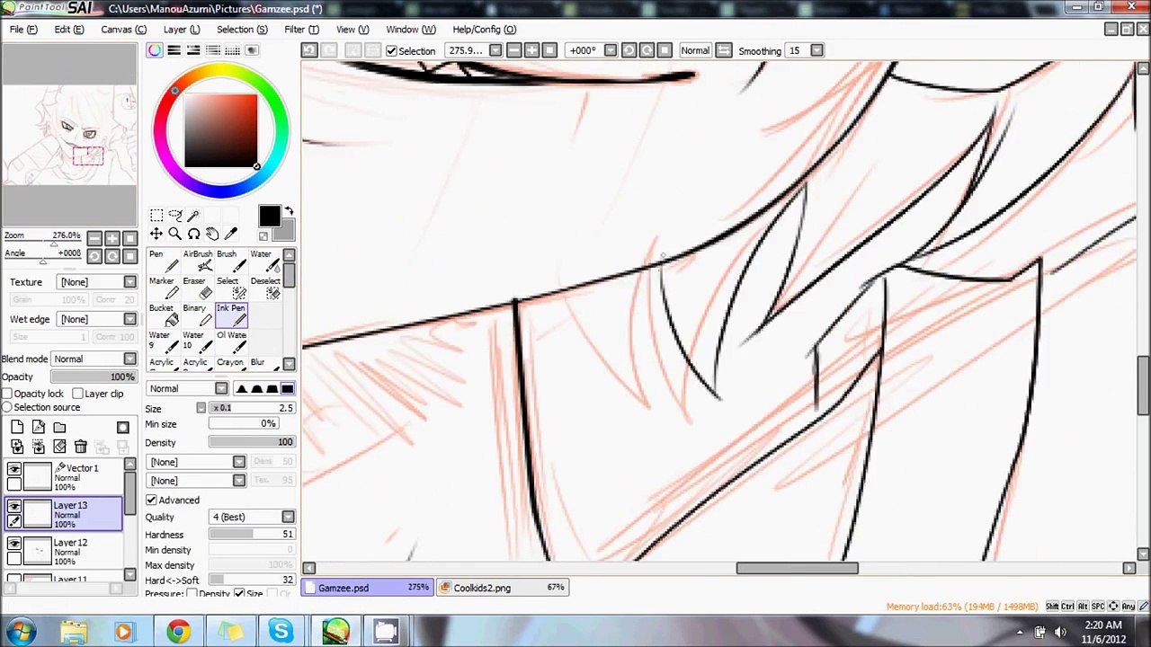Uncheck the Advanced settings checkbox
The height and width of the screenshot is (647, 1151).
[x=151, y=500]
